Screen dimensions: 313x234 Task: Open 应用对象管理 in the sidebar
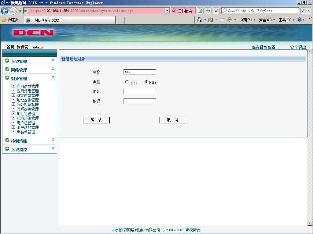click(x=28, y=86)
